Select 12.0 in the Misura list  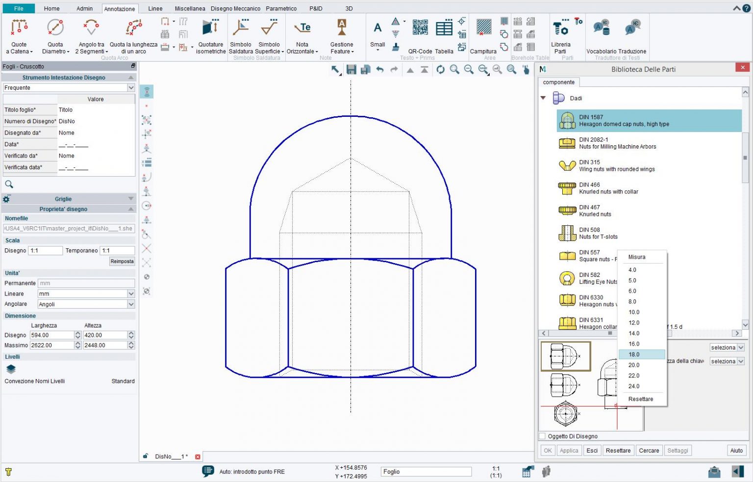pyautogui.click(x=634, y=322)
